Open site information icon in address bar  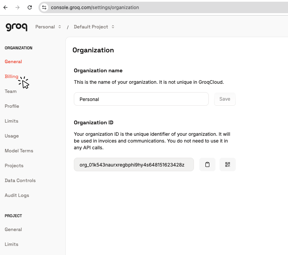click(x=44, y=7)
